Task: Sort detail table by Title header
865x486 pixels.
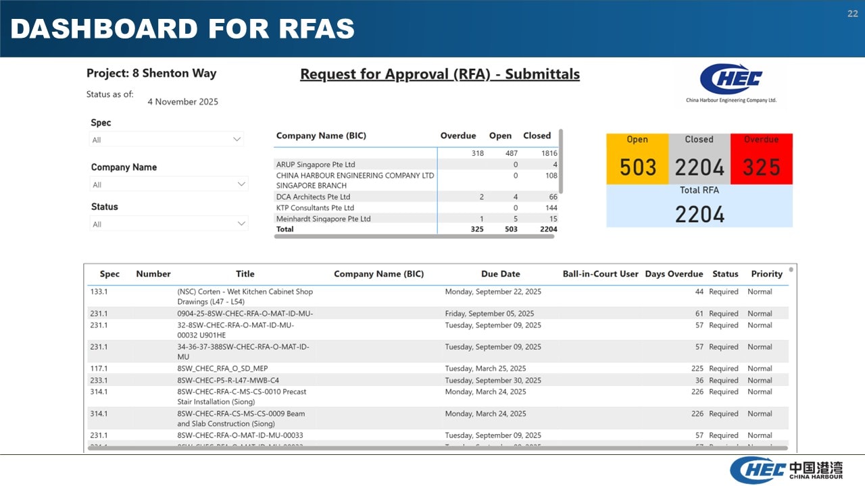Action: [245, 274]
